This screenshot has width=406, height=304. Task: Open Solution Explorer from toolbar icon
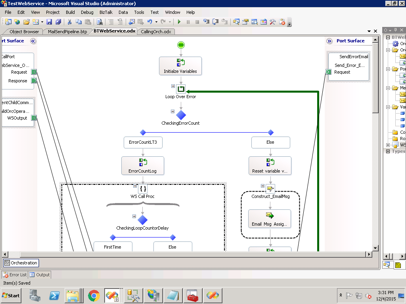[x=236, y=22]
